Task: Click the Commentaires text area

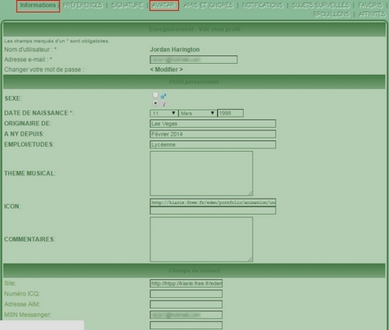Action: 201,239
